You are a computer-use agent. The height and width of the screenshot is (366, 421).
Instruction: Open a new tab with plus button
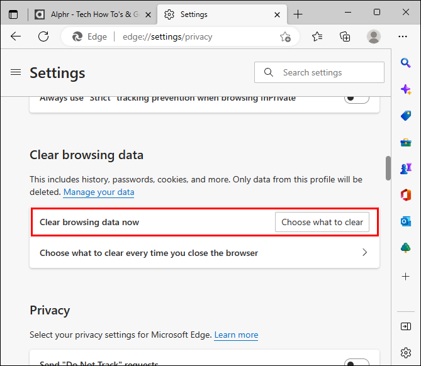(x=298, y=14)
